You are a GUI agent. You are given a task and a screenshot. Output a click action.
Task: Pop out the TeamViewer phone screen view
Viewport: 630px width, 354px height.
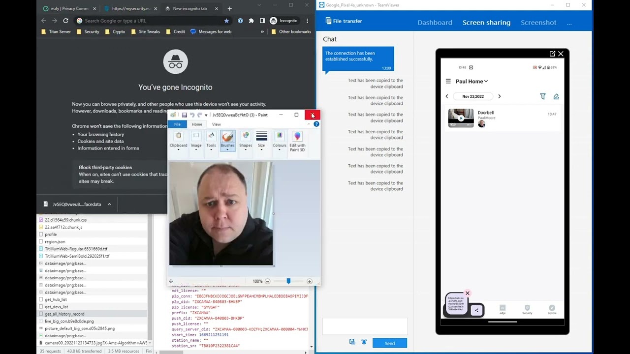552,54
